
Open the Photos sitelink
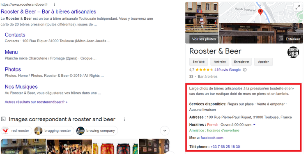(13, 69)
